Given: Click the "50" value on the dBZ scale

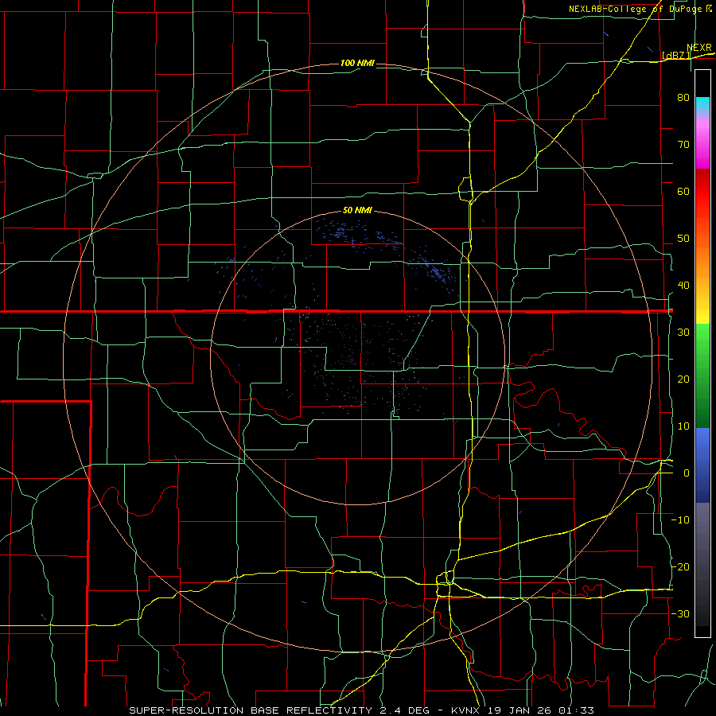Looking at the screenshot, I should point(683,239).
